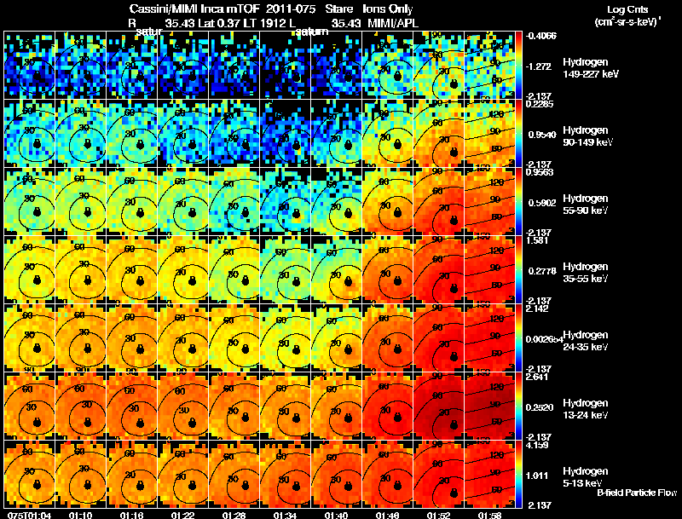This screenshot has width=682, height=519.
Task: Open the Hydrogen 149-227 keV panel at 01:34
Action: click(286, 66)
